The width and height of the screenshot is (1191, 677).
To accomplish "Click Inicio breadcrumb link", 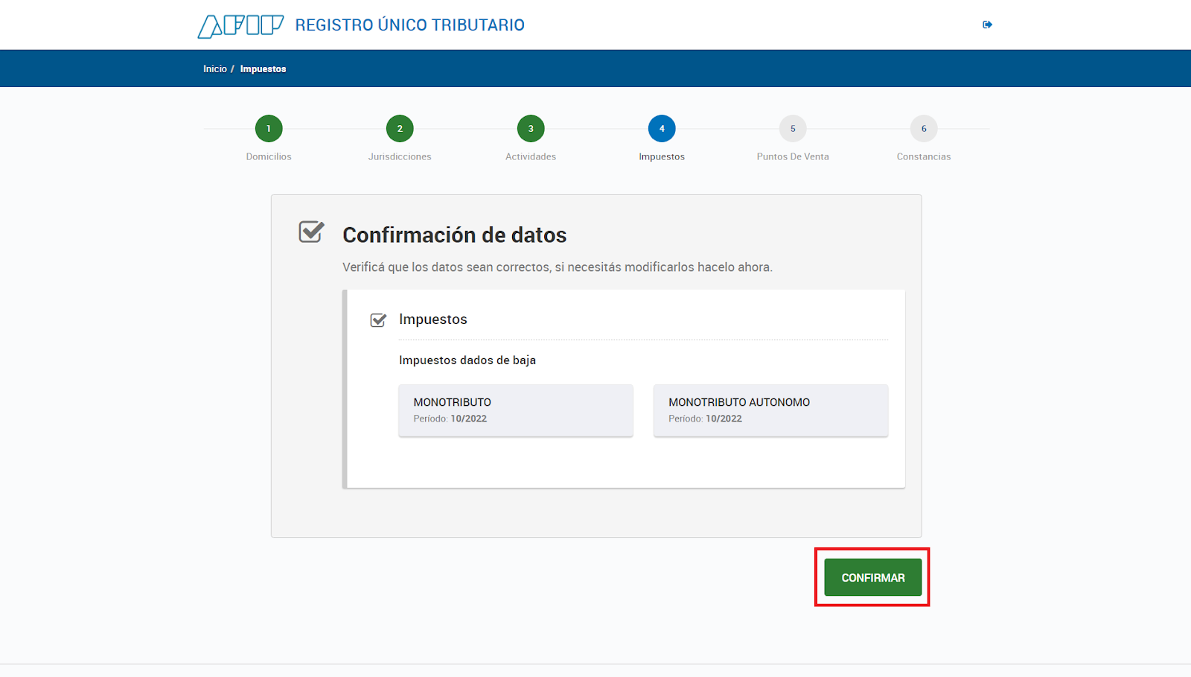I will (x=215, y=69).
